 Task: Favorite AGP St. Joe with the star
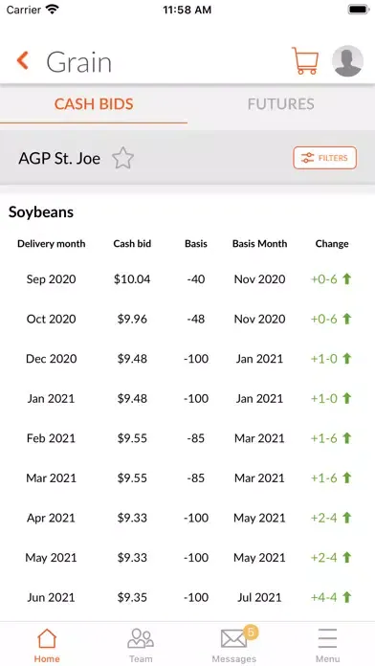(x=122, y=158)
